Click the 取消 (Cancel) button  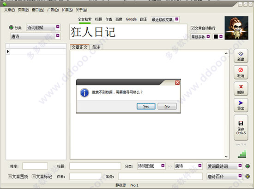click(241, 72)
